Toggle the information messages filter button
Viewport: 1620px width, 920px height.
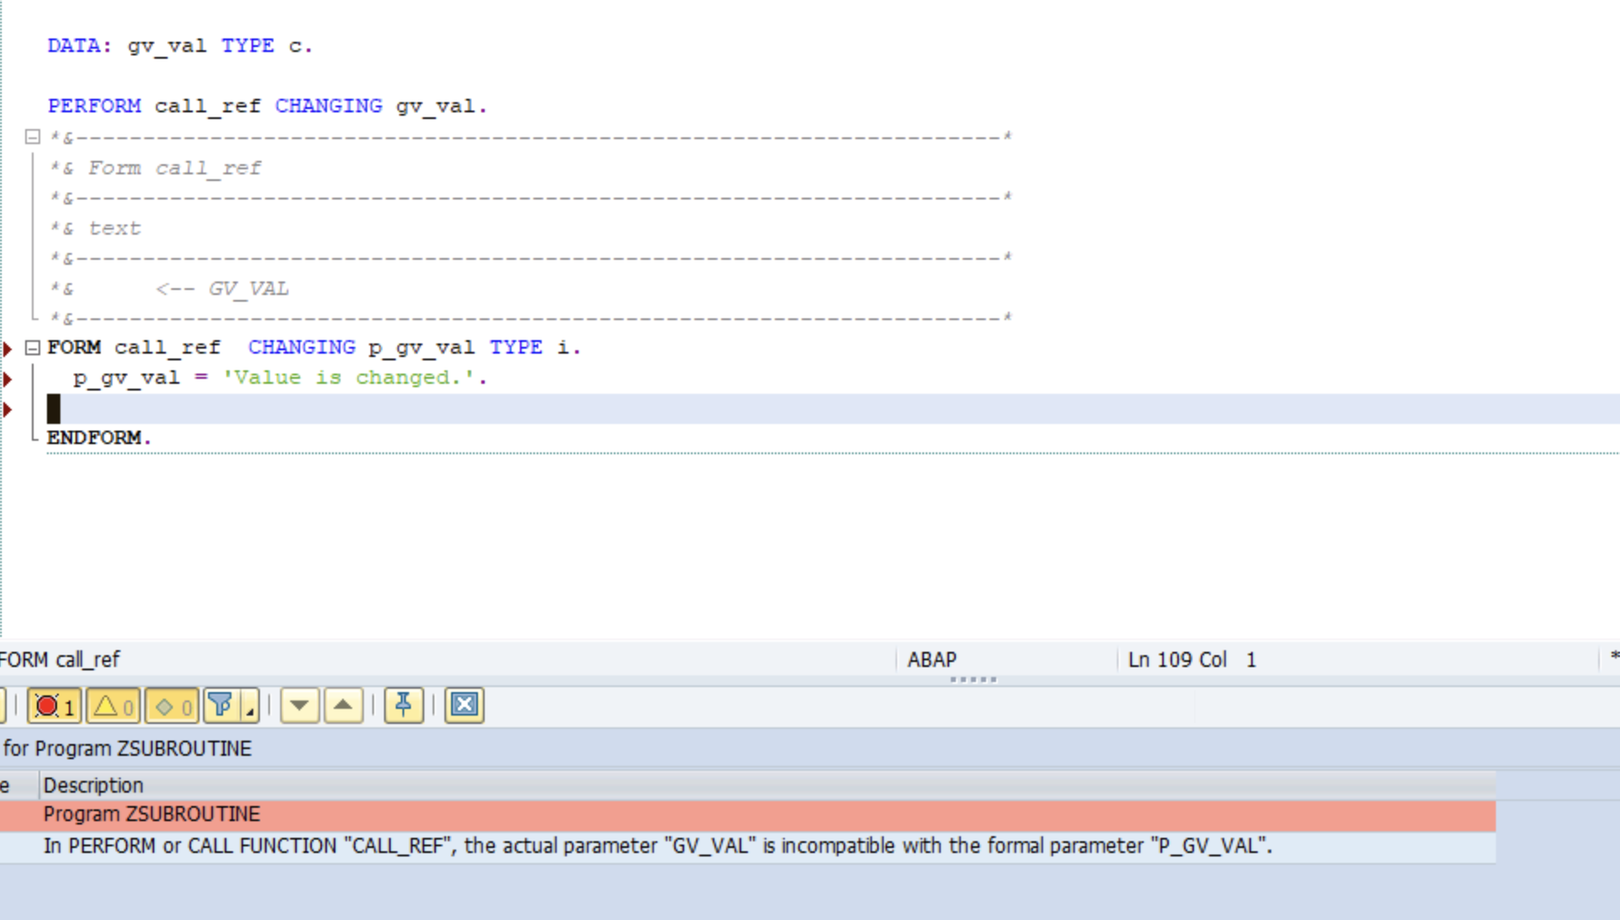tap(172, 706)
